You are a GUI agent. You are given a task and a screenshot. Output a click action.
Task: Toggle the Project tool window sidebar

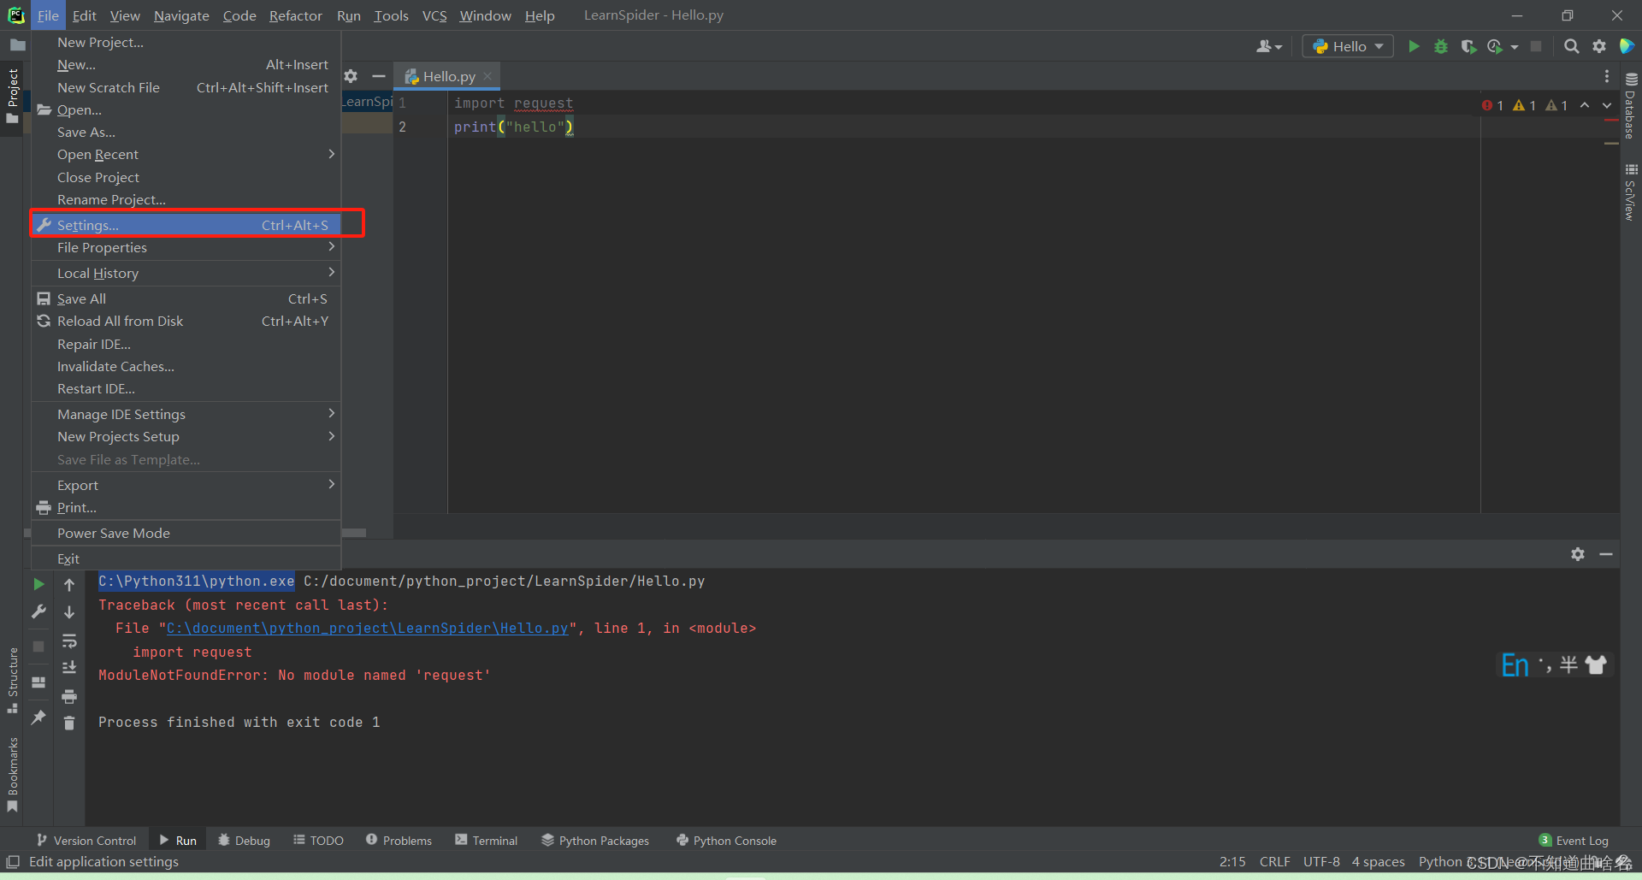(x=13, y=96)
